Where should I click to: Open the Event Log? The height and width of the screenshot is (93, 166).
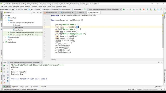point(158,87)
